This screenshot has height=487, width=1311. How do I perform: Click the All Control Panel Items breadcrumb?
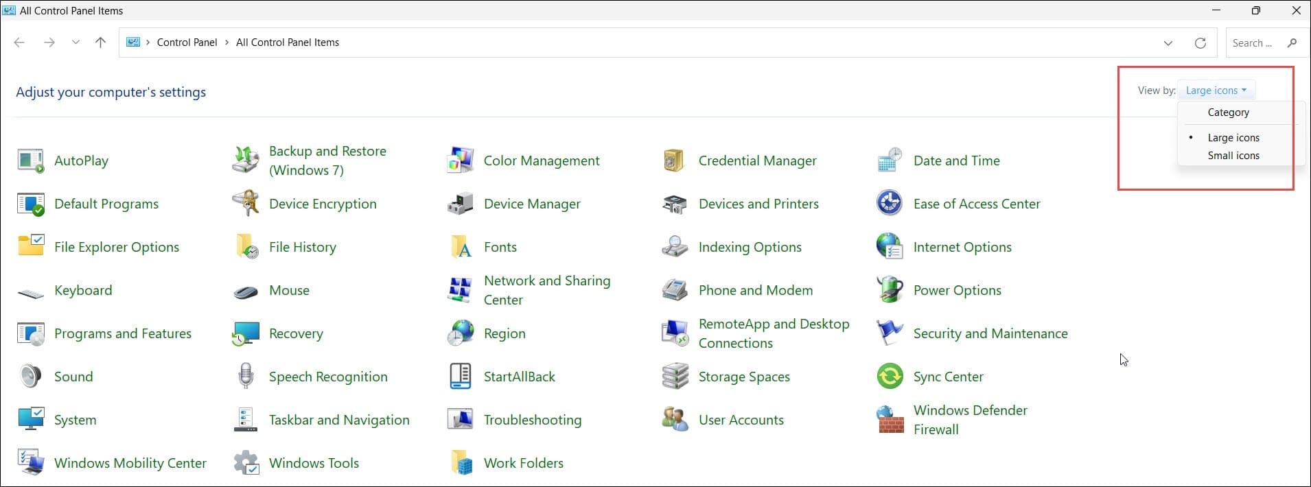(x=288, y=43)
